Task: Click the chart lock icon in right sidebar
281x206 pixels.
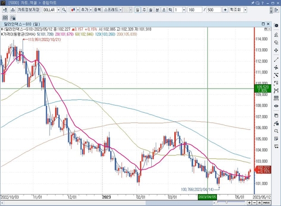Action: [276, 123]
